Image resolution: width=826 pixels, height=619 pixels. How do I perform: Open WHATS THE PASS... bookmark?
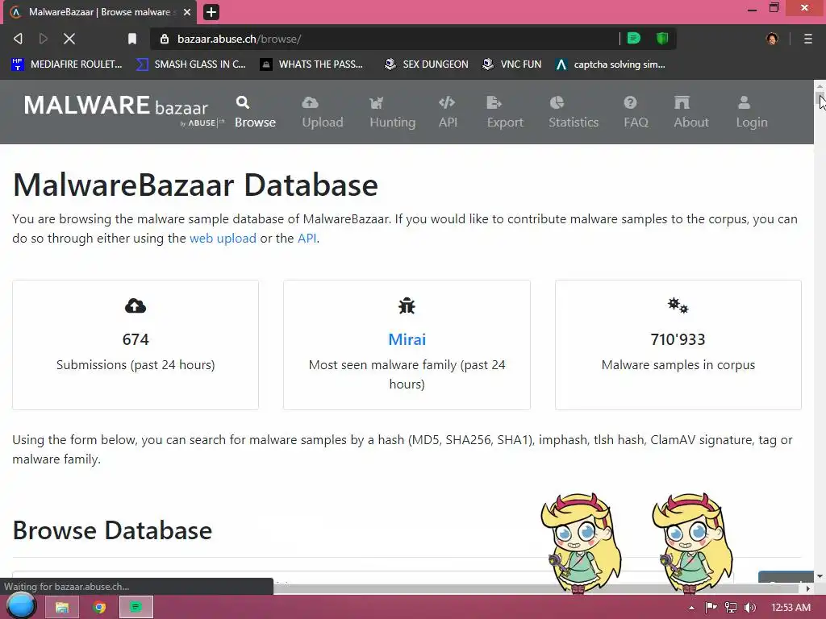(311, 64)
